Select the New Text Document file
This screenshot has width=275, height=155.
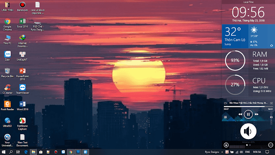(22, 140)
